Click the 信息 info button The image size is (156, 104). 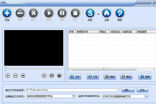tap(145, 77)
